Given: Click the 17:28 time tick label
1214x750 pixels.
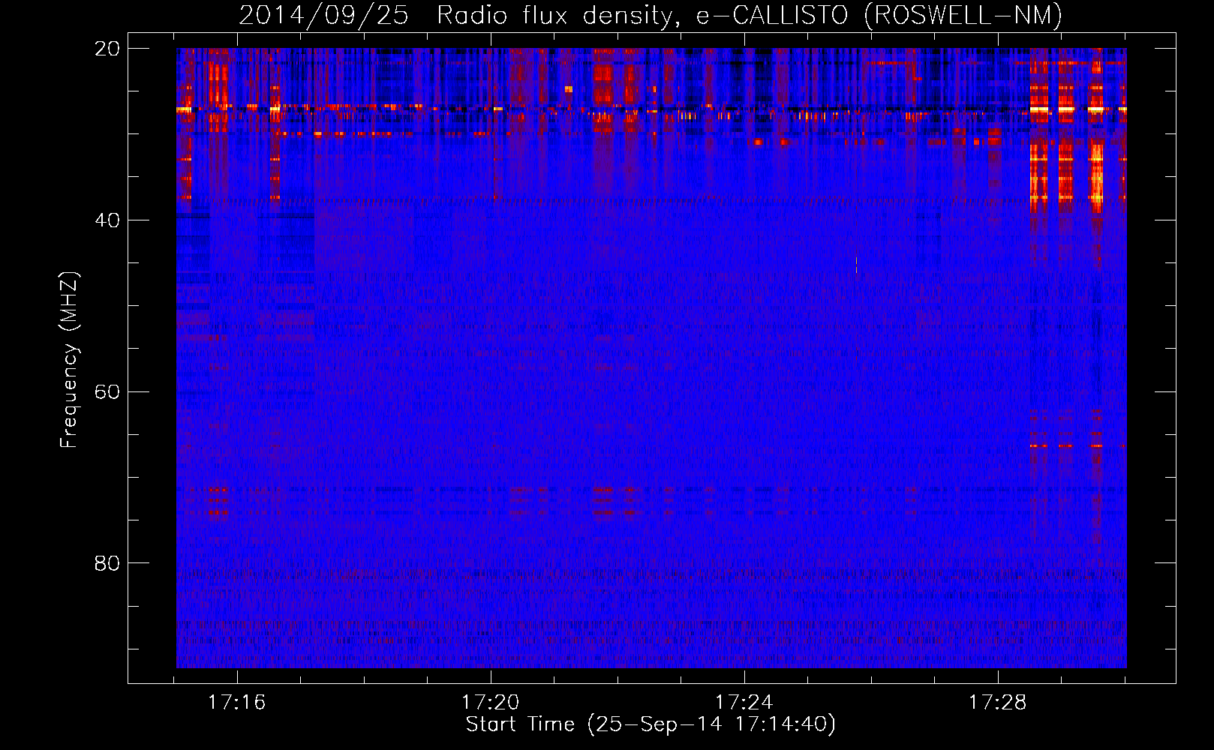Looking at the screenshot, I should tap(998, 703).
